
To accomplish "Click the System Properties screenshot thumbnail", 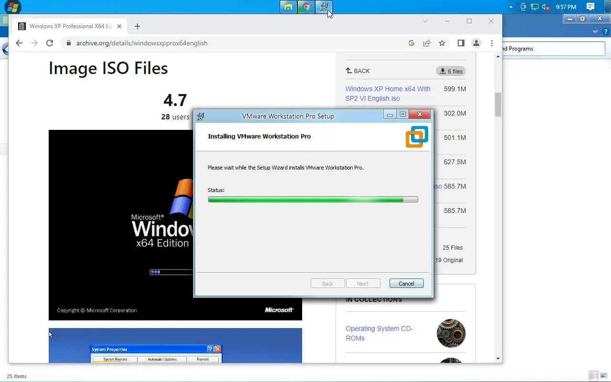I will click(x=175, y=345).
